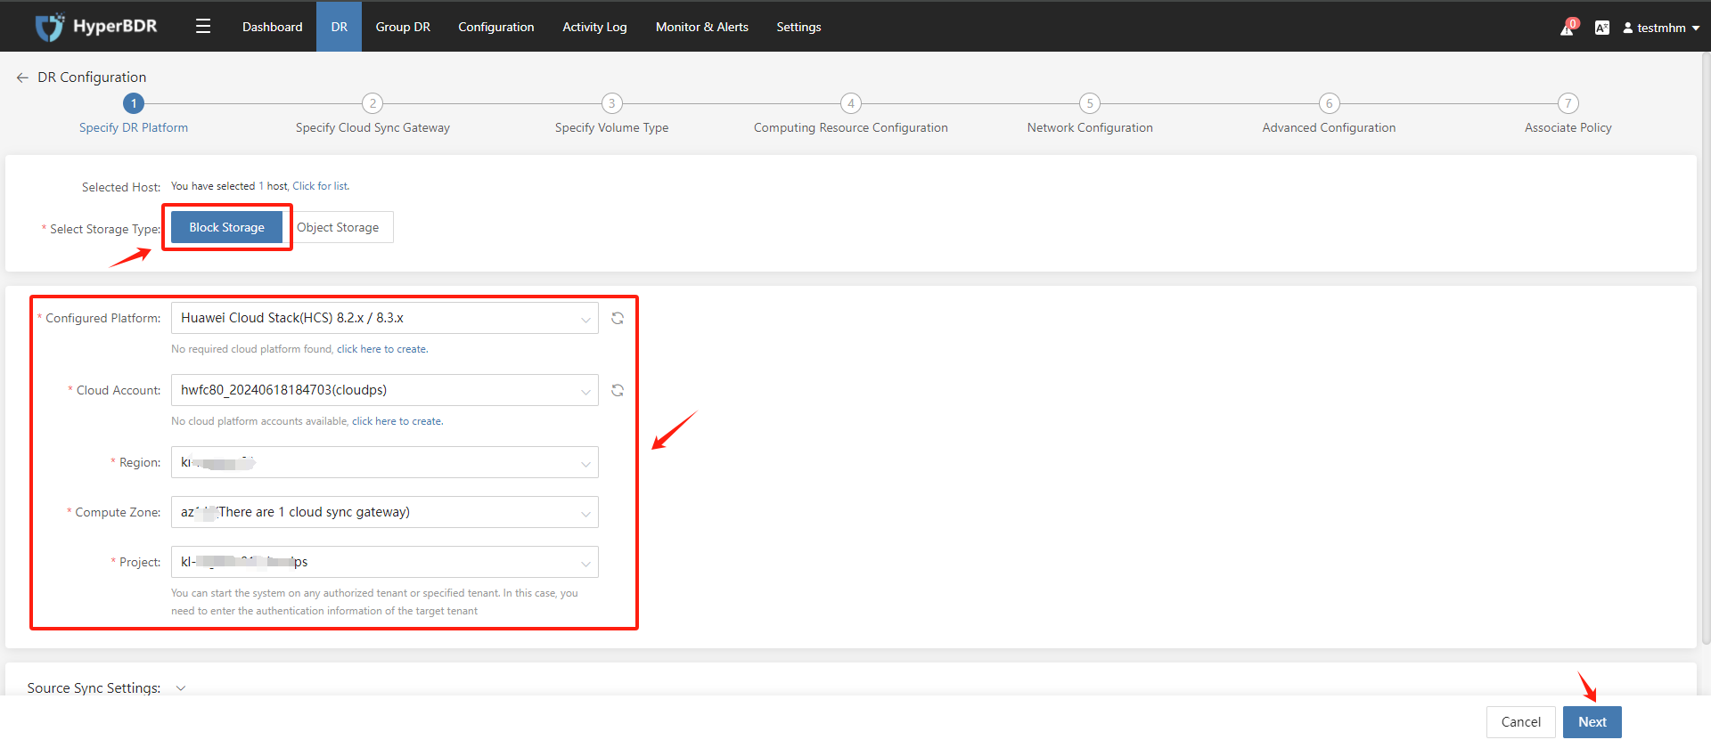Select step 5 Network Configuration
The width and height of the screenshot is (1711, 748).
(1090, 115)
